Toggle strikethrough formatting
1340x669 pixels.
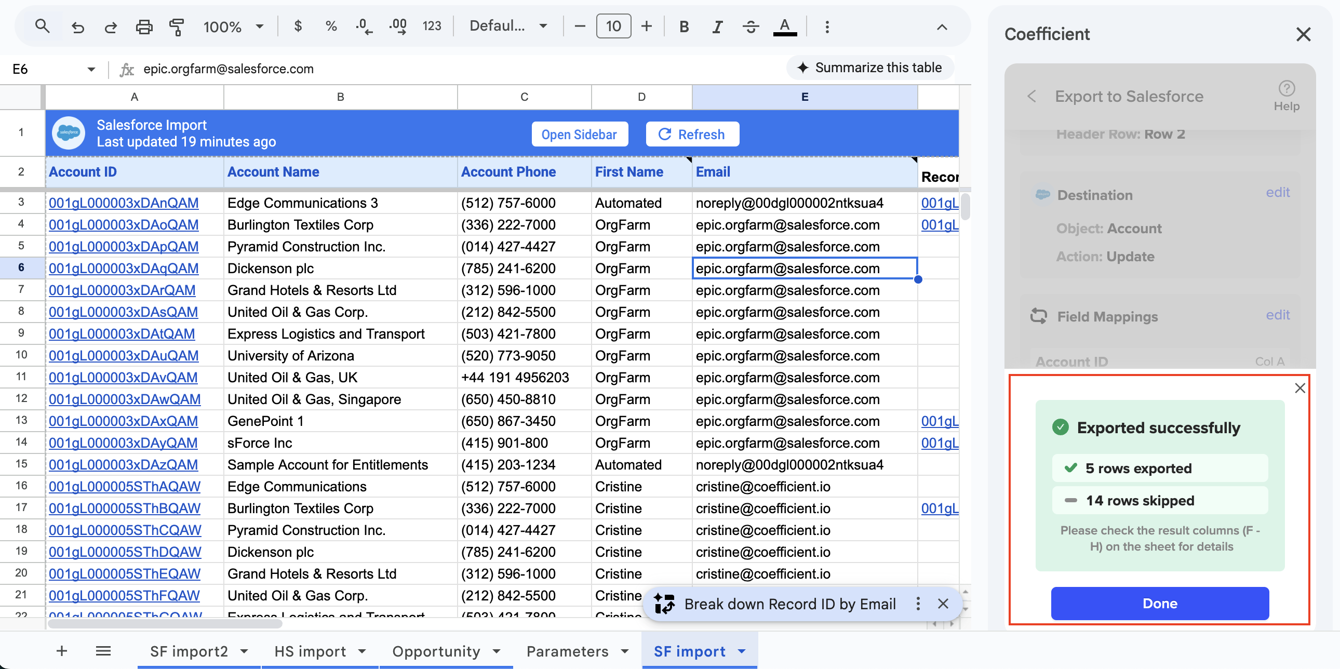751,26
